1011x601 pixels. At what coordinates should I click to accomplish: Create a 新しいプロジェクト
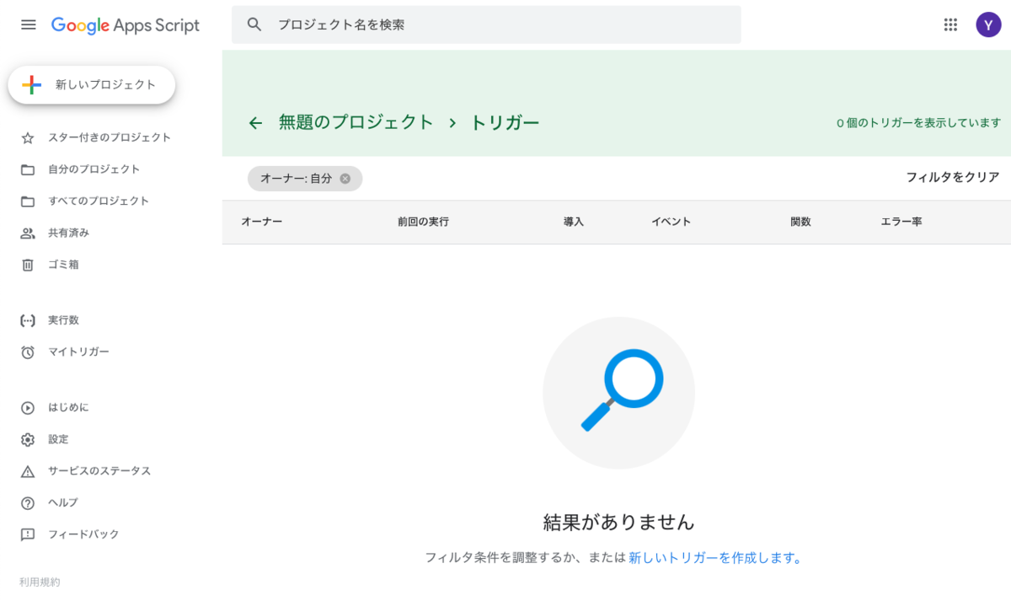click(91, 84)
